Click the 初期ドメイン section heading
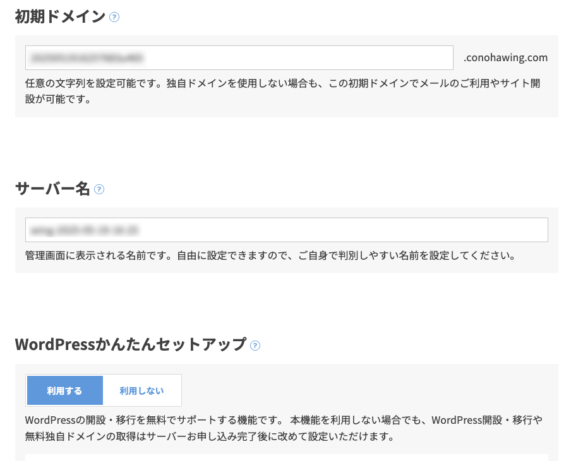571x461 pixels. [x=60, y=17]
